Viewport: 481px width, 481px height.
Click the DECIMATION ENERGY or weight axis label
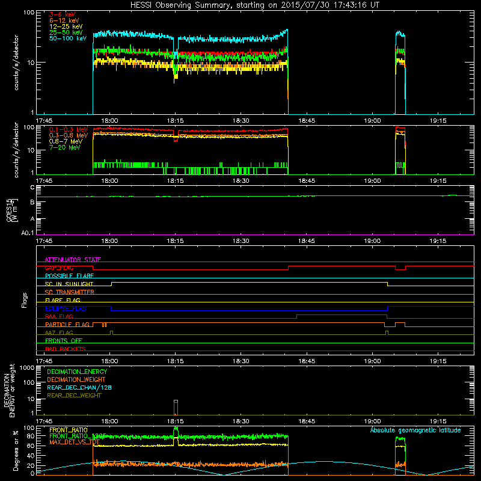(9, 391)
